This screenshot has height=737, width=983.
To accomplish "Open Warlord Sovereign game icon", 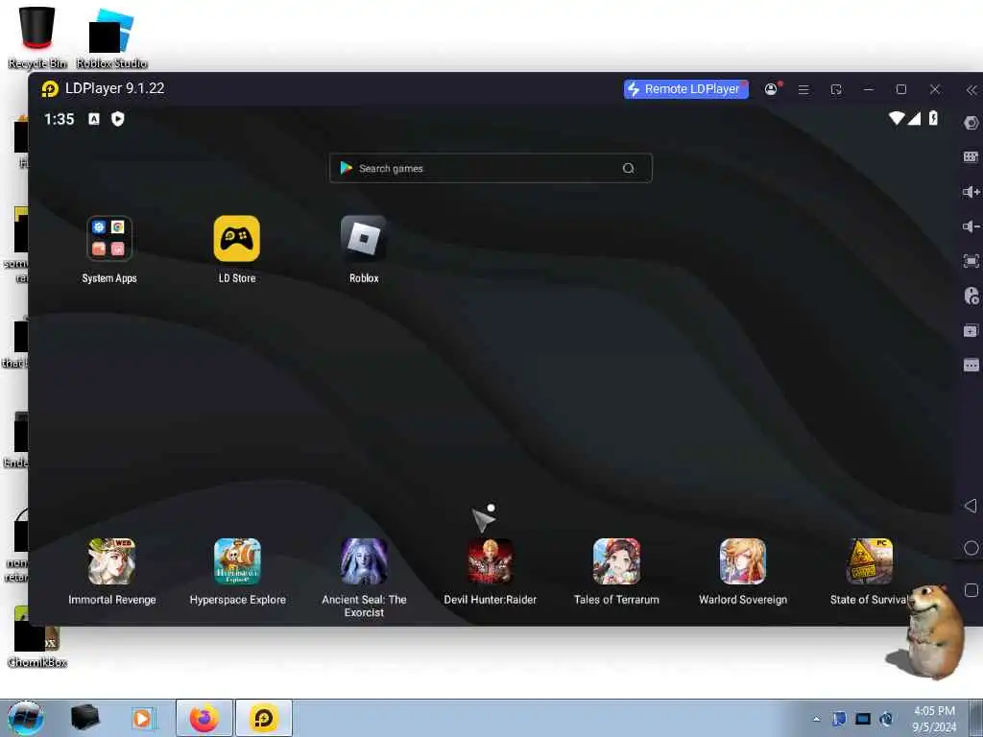I will [x=743, y=561].
